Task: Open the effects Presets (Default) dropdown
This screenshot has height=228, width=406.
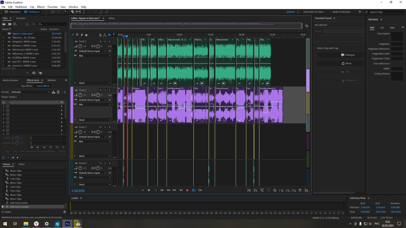Action: tap(30, 92)
